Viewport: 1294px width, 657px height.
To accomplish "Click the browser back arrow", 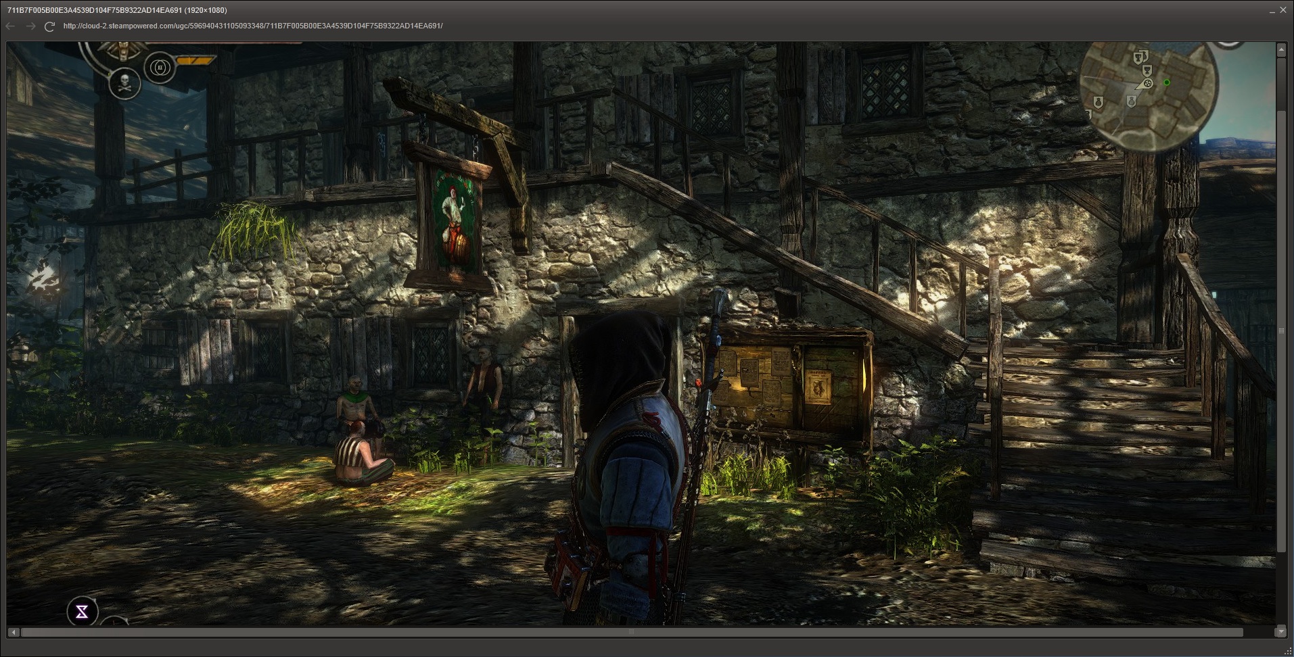I will pyautogui.click(x=10, y=26).
